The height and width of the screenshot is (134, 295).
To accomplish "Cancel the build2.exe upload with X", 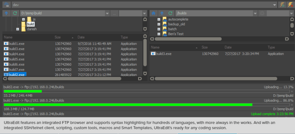I will (292, 91).
